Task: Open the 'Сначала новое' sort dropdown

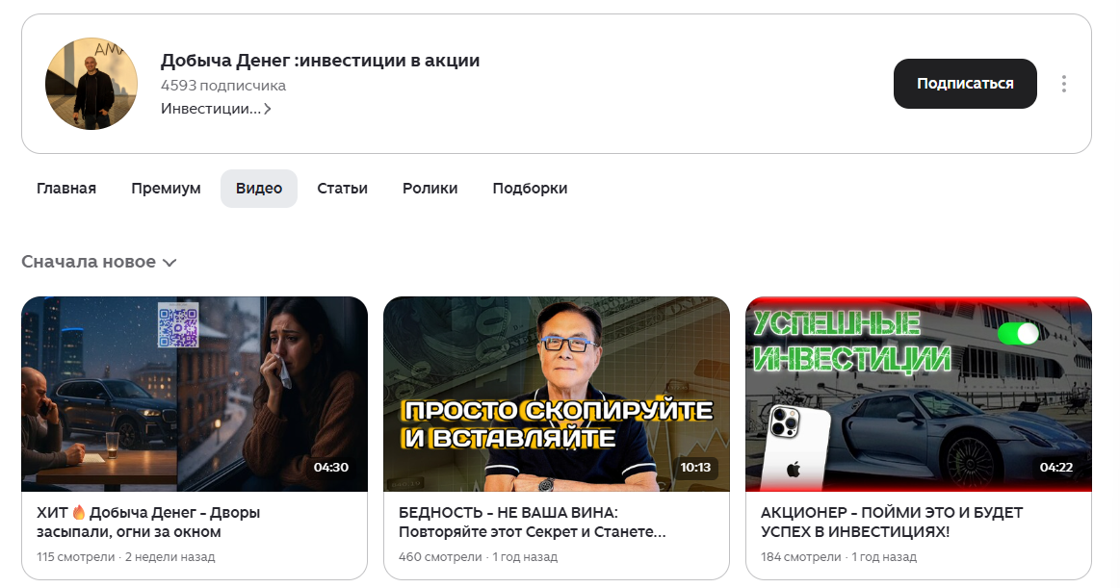Action: click(98, 262)
